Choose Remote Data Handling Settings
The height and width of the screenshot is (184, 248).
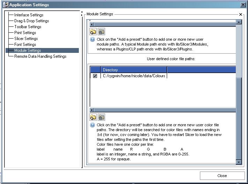[x=40, y=56]
